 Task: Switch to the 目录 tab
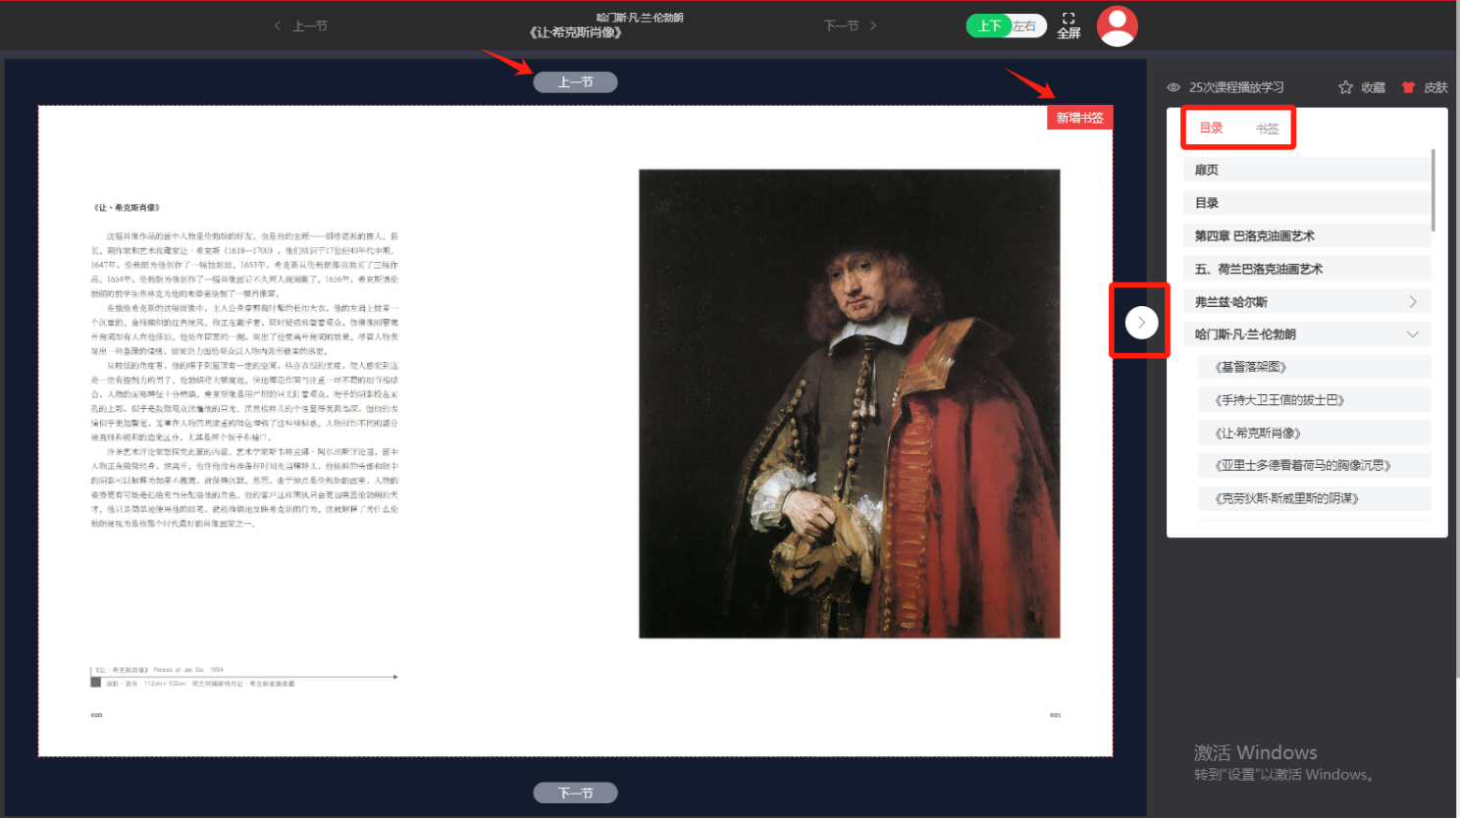[1212, 128]
